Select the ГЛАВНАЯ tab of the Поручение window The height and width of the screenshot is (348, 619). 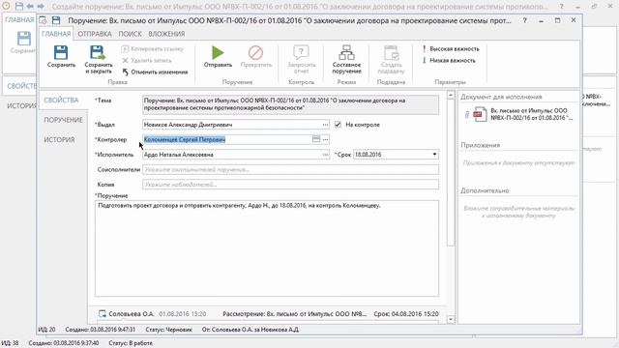pyautogui.click(x=56, y=34)
